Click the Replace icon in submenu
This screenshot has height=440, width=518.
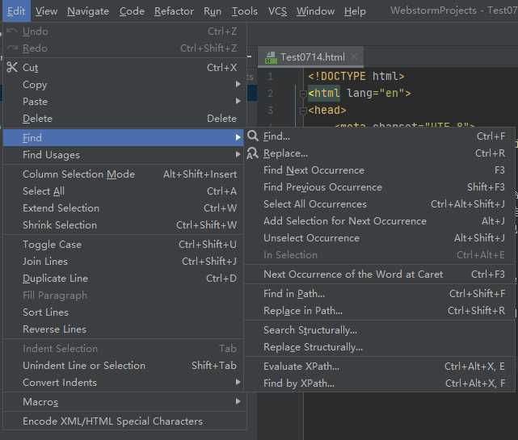(x=253, y=153)
